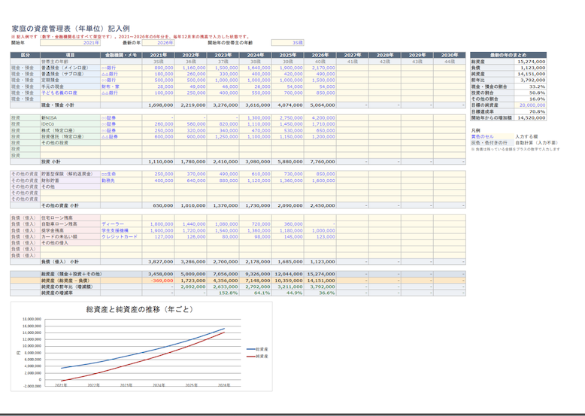This screenshot has height=416, width=585.
Task: Select the 目標達成率 value 70.8%
Action: [530, 111]
